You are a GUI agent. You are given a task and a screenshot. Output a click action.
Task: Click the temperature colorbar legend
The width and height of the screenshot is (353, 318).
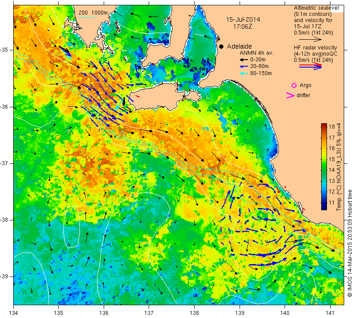(324, 167)
